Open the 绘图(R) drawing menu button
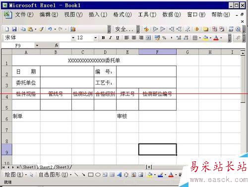 click(15, 175)
